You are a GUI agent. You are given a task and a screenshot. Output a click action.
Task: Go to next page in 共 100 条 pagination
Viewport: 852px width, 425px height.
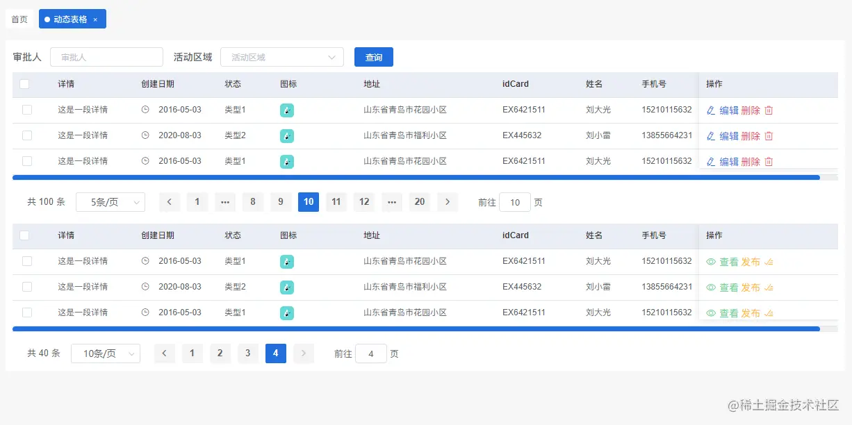coord(448,202)
